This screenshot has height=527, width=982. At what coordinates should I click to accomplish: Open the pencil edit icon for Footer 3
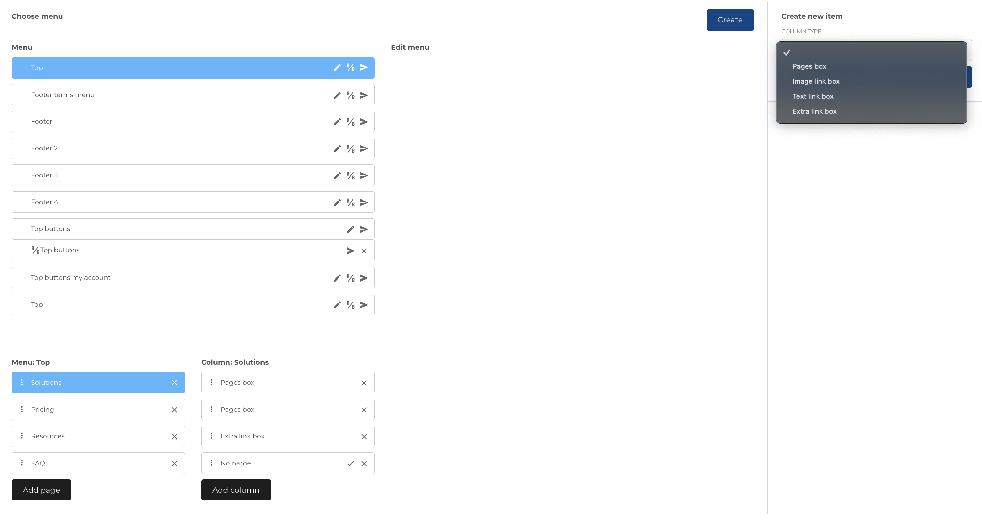coord(337,175)
